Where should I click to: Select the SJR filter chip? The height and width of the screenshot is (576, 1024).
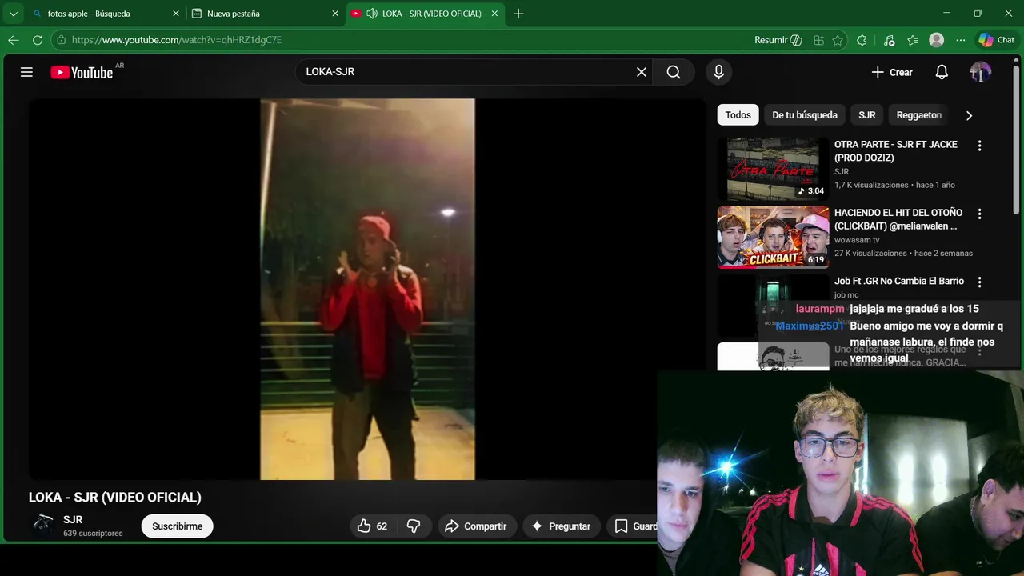867,115
